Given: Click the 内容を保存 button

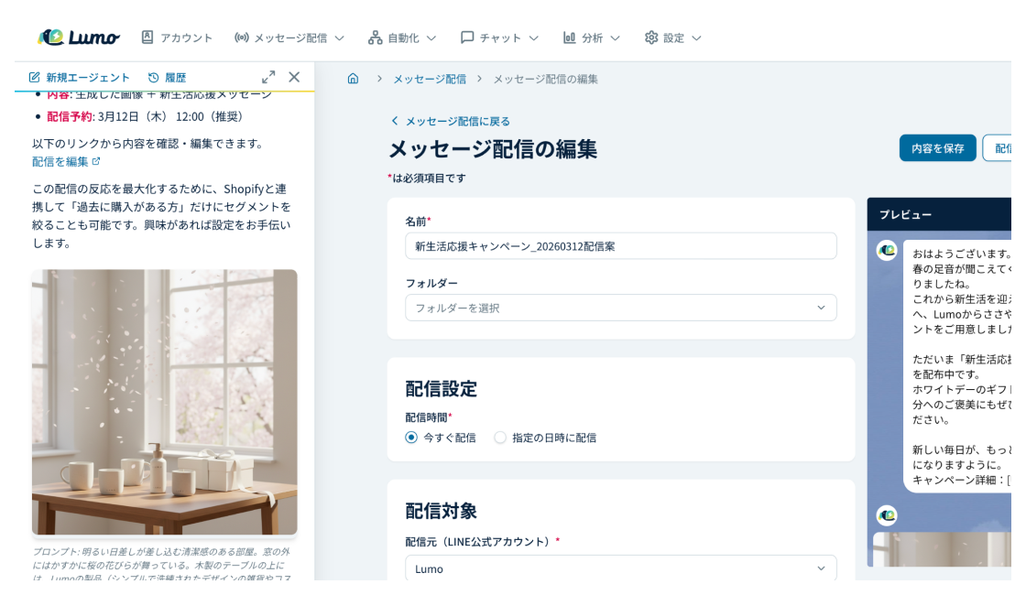Looking at the screenshot, I should click(937, 147).
